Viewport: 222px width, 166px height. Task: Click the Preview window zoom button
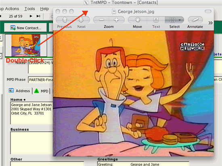71,11
